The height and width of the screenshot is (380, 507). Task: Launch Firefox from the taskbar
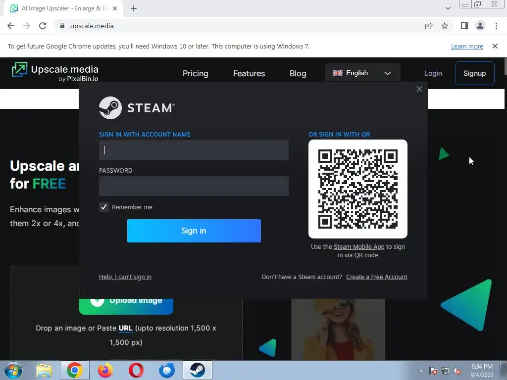(105, 370)
